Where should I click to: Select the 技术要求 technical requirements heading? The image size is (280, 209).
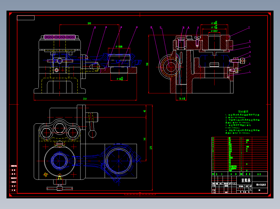pyautogui.click(x=243, y=111)
